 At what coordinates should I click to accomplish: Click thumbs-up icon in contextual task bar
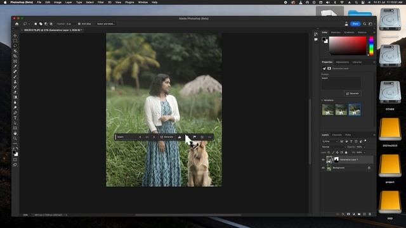pos(180,137)
